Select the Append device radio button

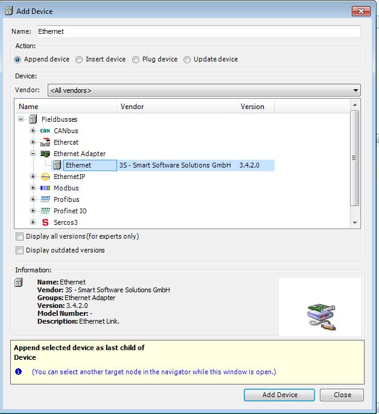point(18,60)
